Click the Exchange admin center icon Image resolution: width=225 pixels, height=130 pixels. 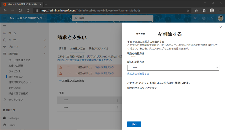click(x=4, y=118)
